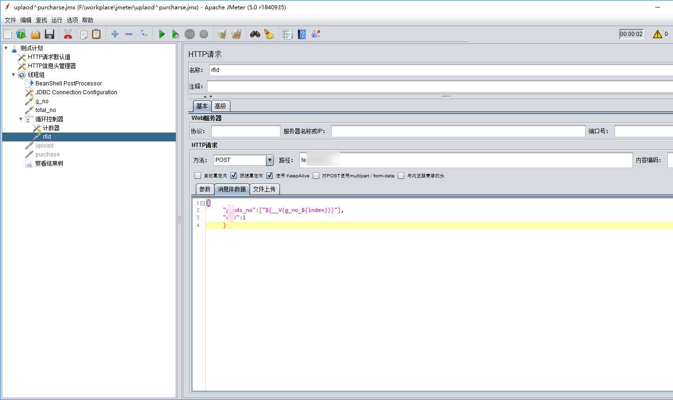Viewport: 673px width, 400px height.
Task: Click the elapsed time 00:00:02 display
Action: pos(631,34)
